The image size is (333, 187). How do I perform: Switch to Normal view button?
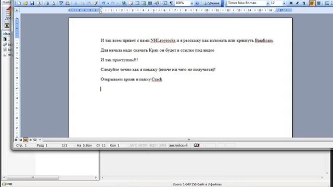click(x=16, y=140)
